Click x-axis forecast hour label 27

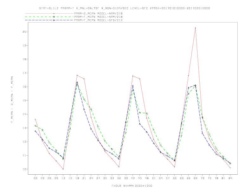pos(98,178)
